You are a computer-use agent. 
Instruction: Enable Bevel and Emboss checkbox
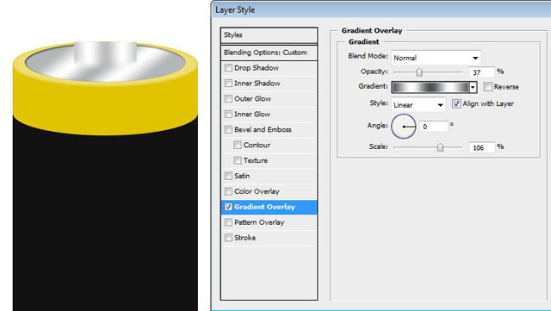pyautogui.click(x=228, y=129)
